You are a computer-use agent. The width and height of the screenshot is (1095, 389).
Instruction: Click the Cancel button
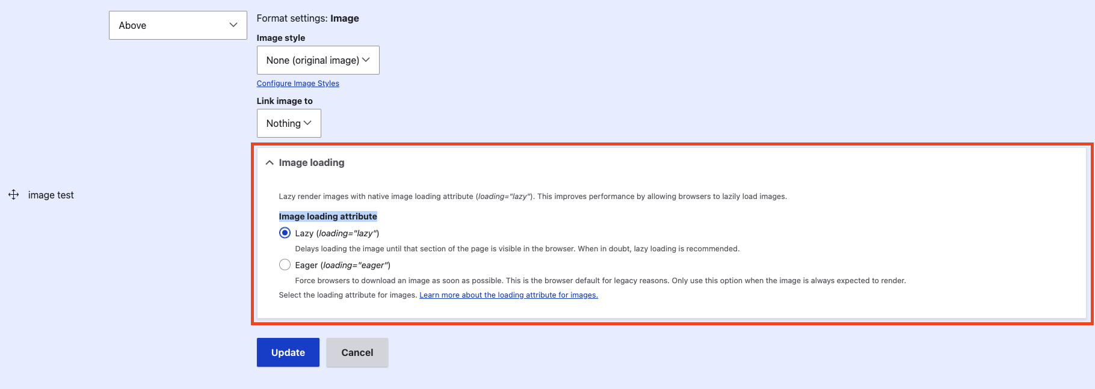click(357, 352)
